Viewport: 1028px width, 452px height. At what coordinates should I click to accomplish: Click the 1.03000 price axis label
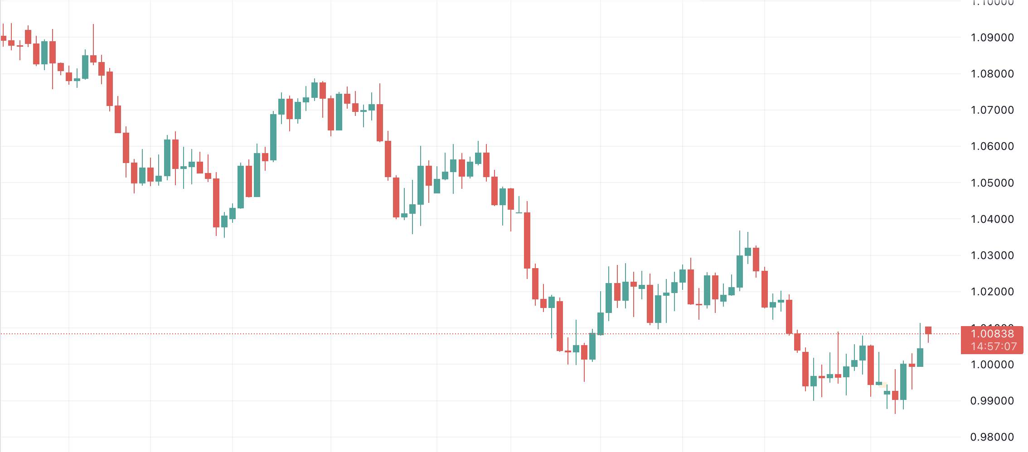tap(992, 255)
